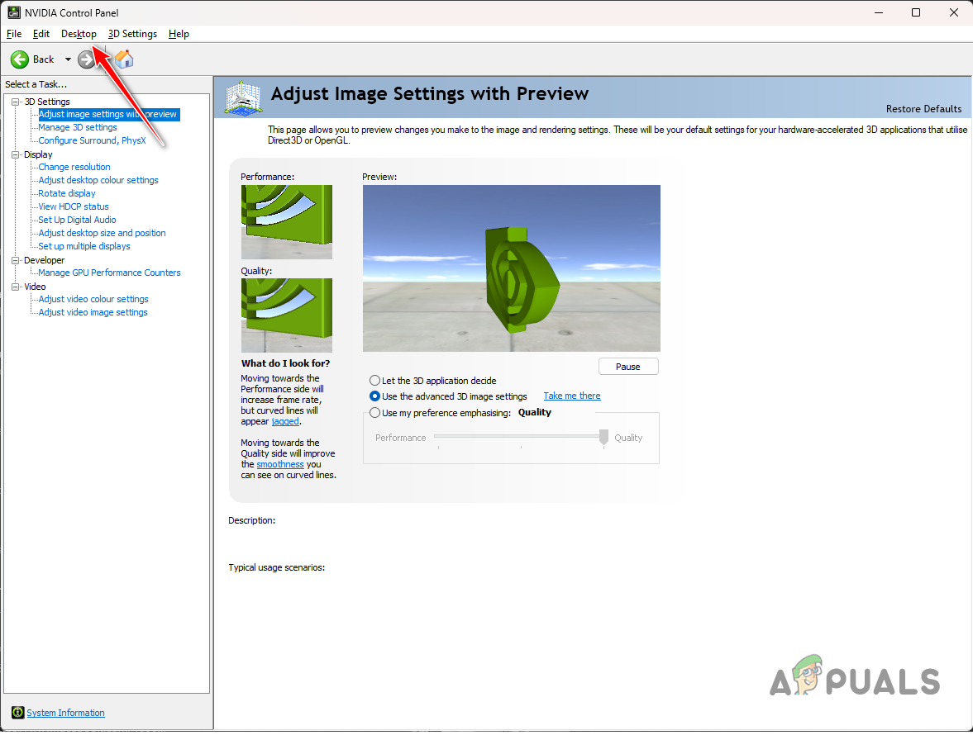The height and width of the screenshot is (735, 973).
Task: Open Adjust desktop size and position
Action: (102, 233)
